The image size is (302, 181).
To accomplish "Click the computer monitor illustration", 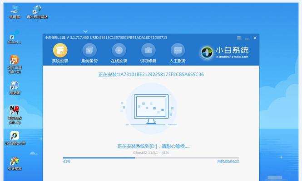I will pos(151,109).
